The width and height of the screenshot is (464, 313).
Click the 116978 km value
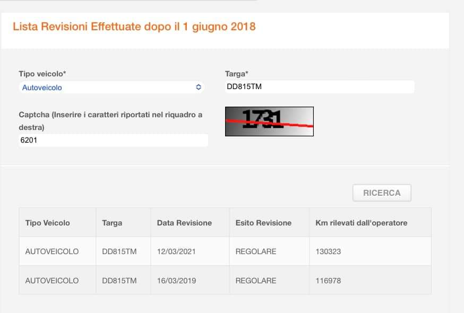point(328,281)
